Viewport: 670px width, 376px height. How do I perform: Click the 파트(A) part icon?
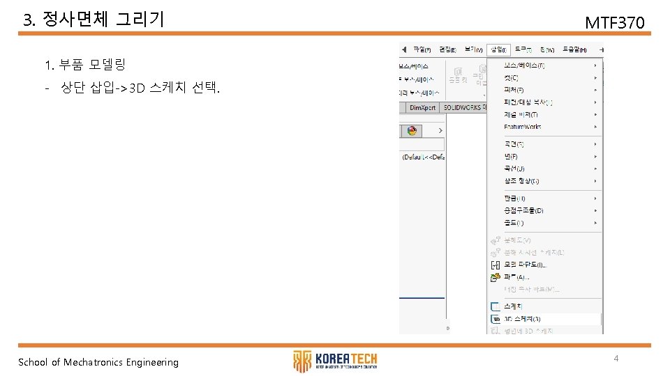[x=496, y=278]
